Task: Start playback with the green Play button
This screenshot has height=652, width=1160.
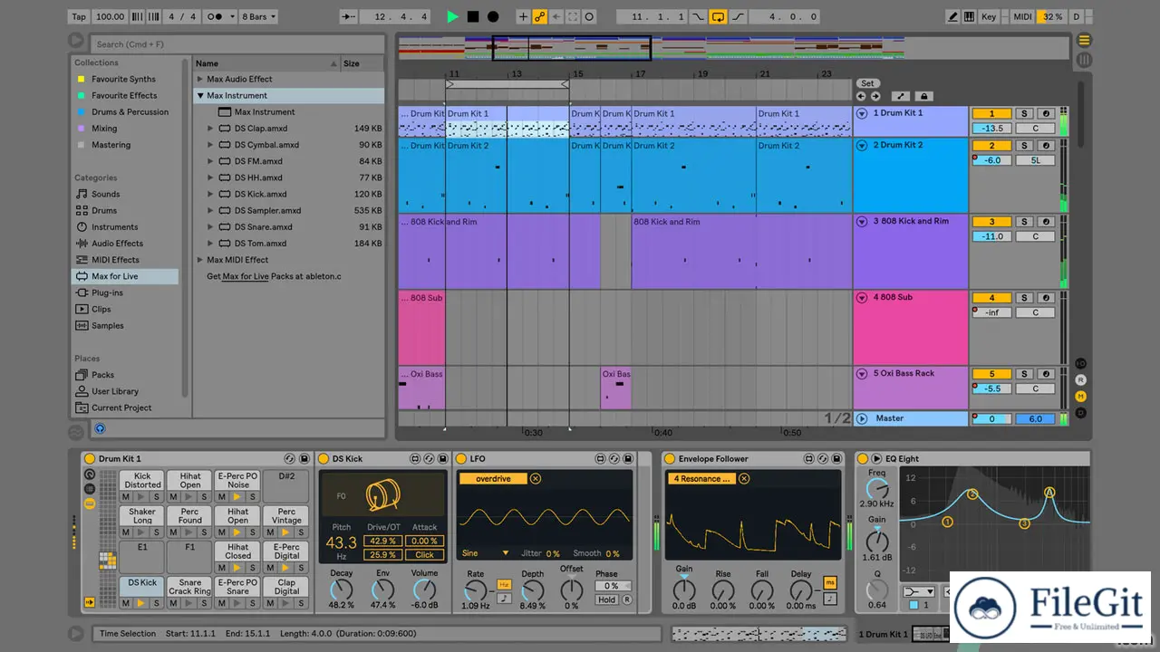Action: tap(452, 16)
